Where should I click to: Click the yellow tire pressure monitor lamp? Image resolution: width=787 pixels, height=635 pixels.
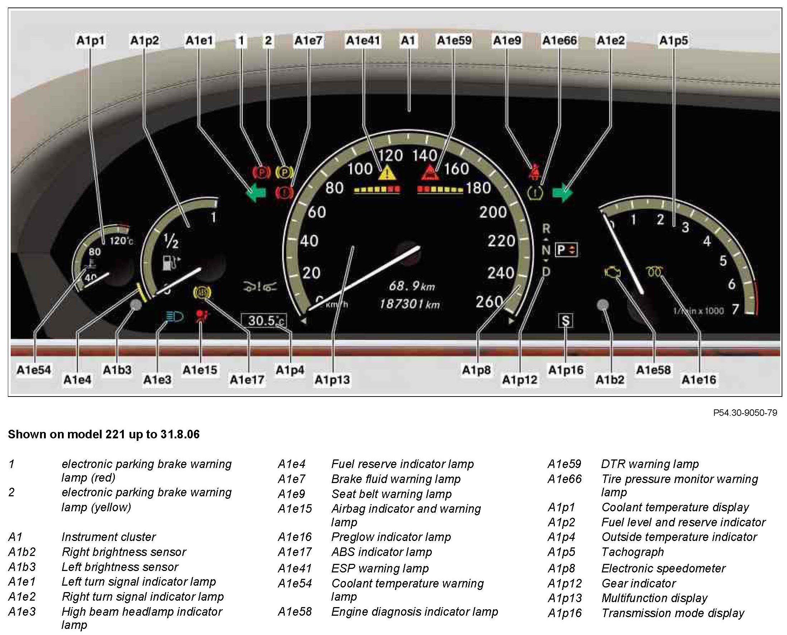point(535,192)
